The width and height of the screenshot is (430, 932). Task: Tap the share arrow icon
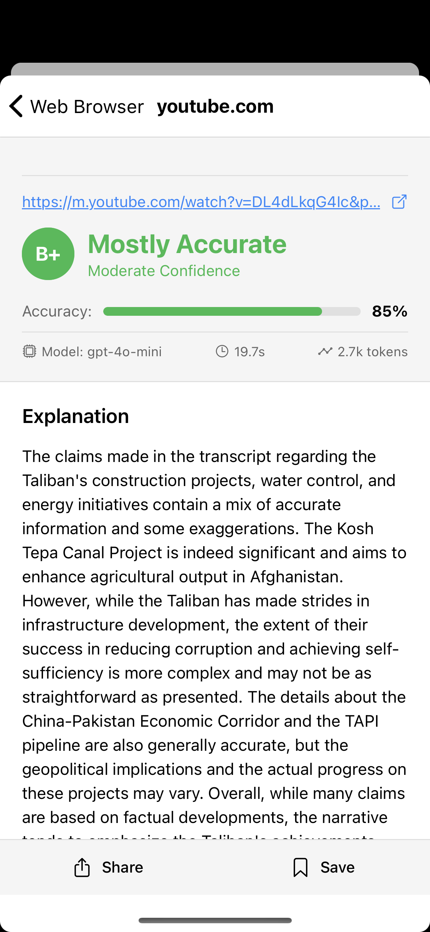(82, 867)
